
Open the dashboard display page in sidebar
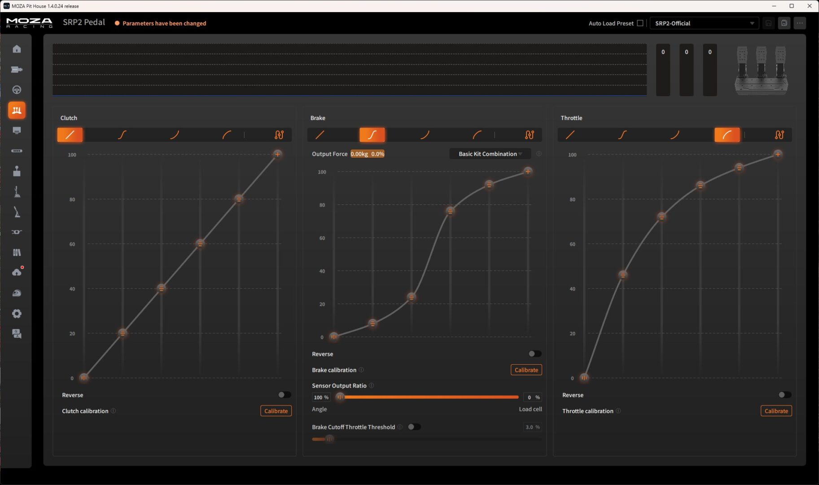tap(17, 131)
